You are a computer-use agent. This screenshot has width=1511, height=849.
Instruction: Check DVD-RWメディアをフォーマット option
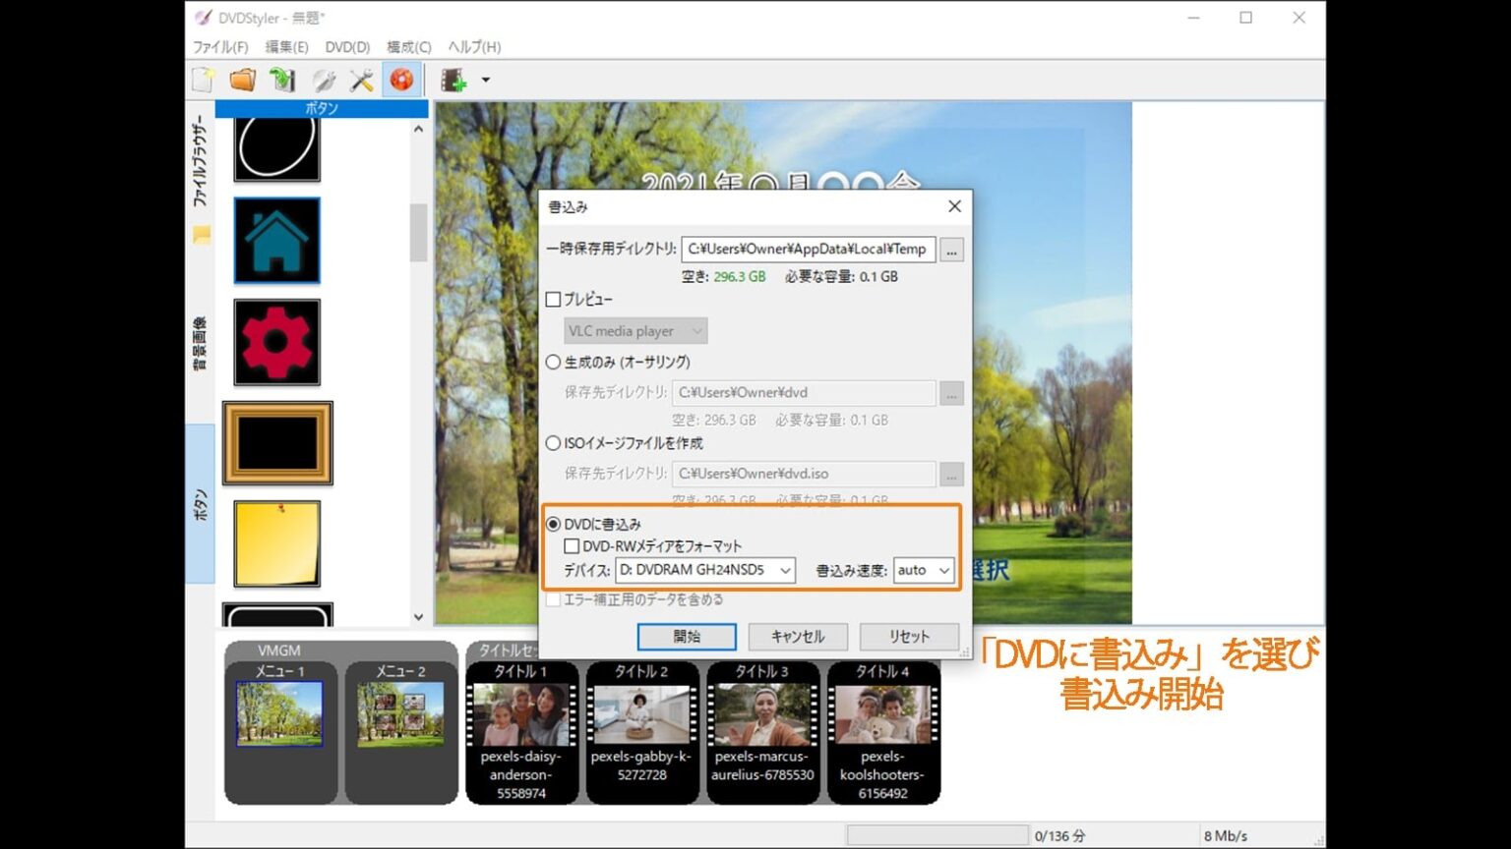tap(572, 546)
